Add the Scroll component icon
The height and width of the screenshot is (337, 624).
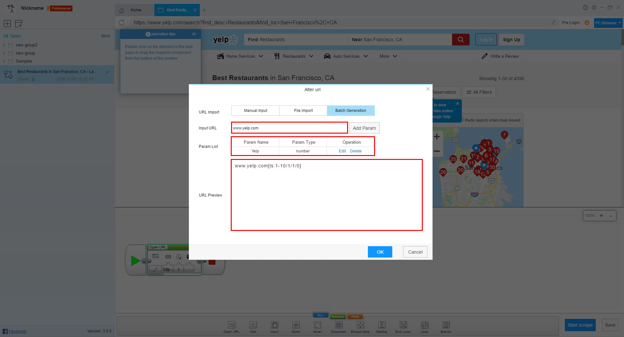[x=296, y=325]
